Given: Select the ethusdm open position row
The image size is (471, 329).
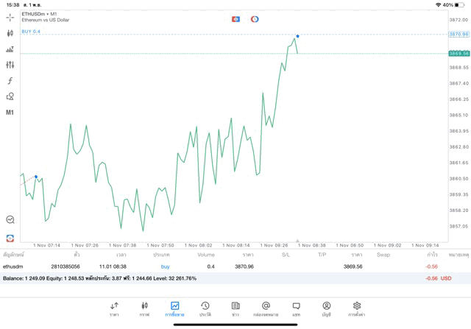Looking at the screenshot, I should 221,266.
